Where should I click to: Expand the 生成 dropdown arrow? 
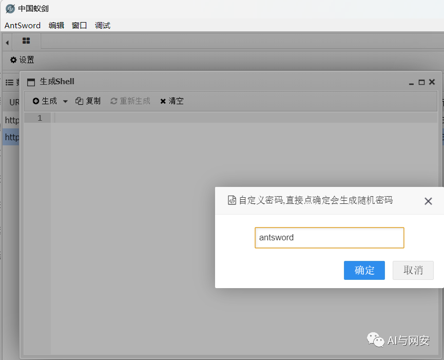(65, 101)
